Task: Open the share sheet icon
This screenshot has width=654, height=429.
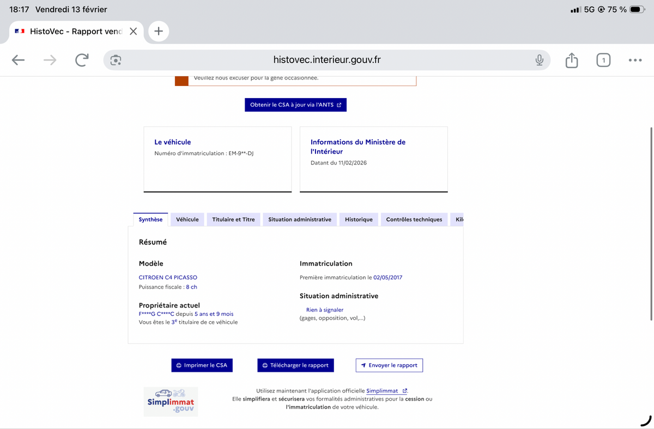Action: [x=571, y=60]
